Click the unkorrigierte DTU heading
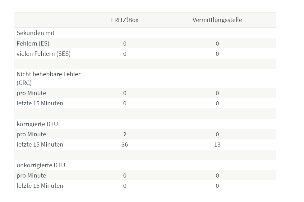Screen dimensions: 304x202 (41, 165)
